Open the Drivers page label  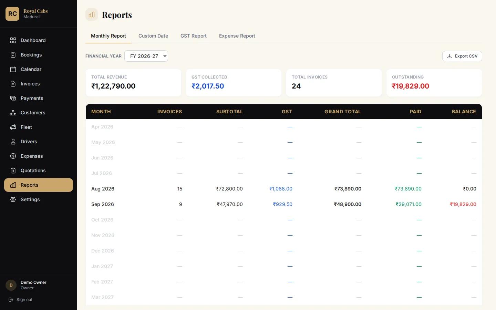click(x=29, y=142)
